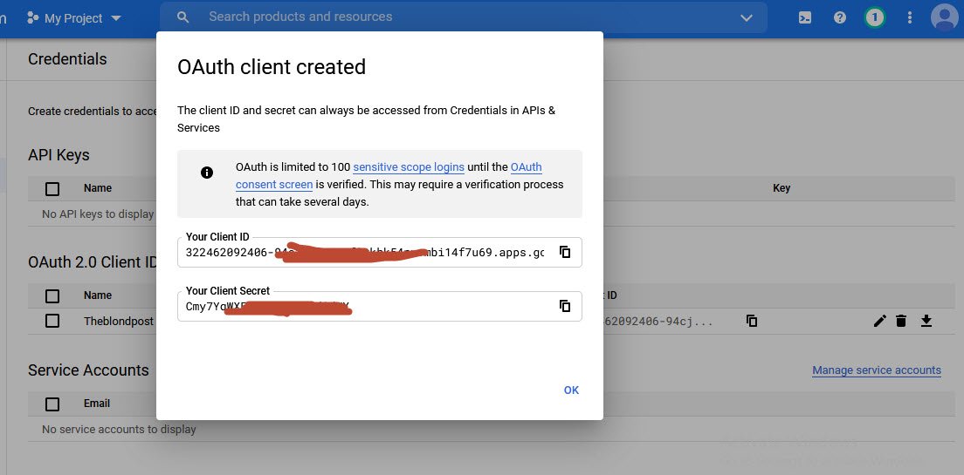Screen dimensions: 964x475
Task: Click the API Keys Name column header
Action: [98, 188]
